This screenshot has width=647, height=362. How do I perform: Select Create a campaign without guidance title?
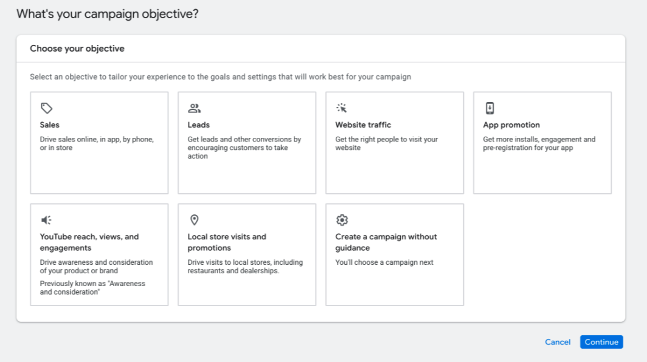click(386, 242)
